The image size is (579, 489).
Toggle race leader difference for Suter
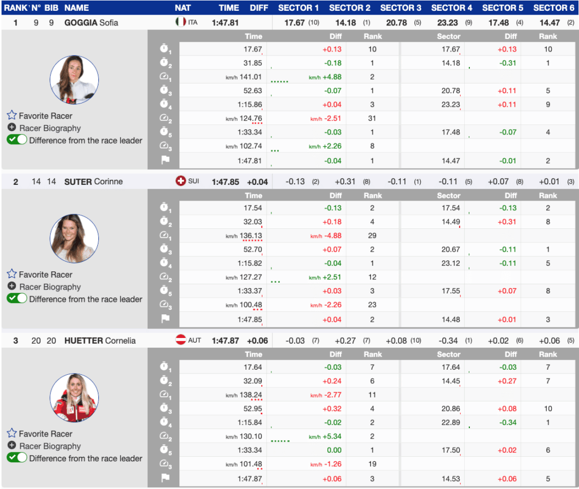[17, 299]
